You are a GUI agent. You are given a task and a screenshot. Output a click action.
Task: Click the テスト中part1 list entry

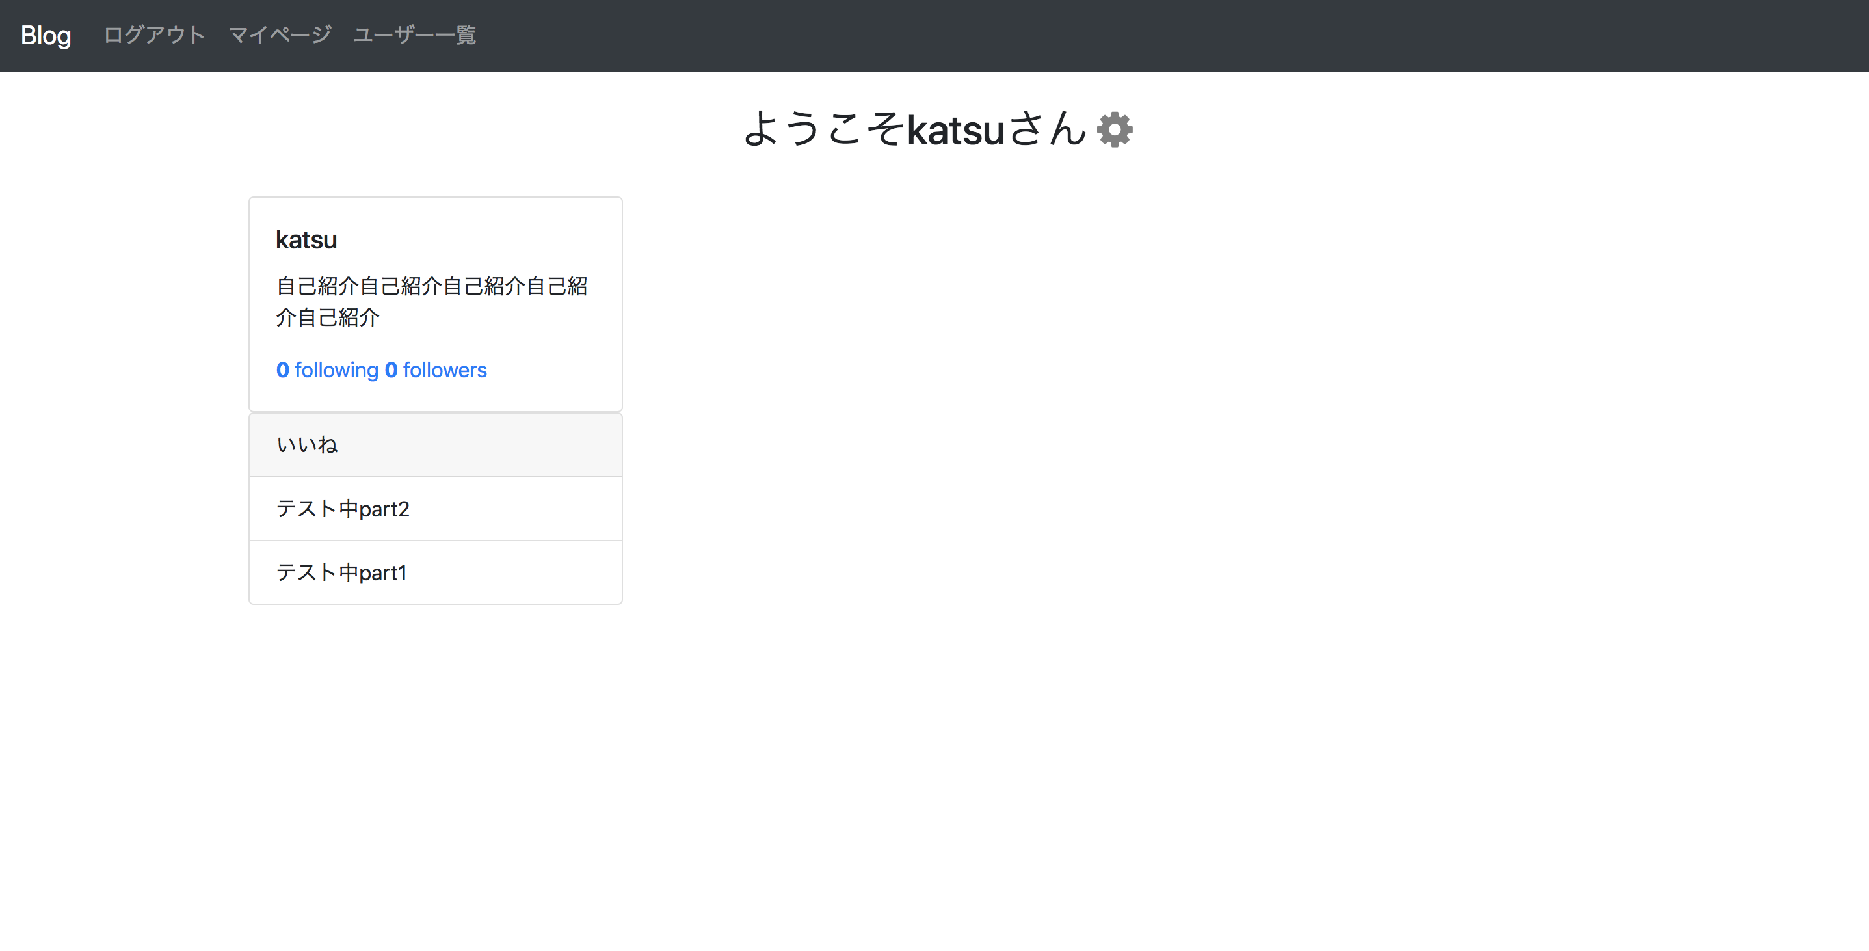[x=434, y=573]
